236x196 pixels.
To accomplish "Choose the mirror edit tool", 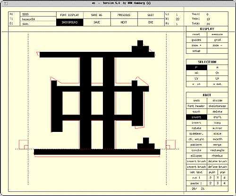I will coord(218,128).
